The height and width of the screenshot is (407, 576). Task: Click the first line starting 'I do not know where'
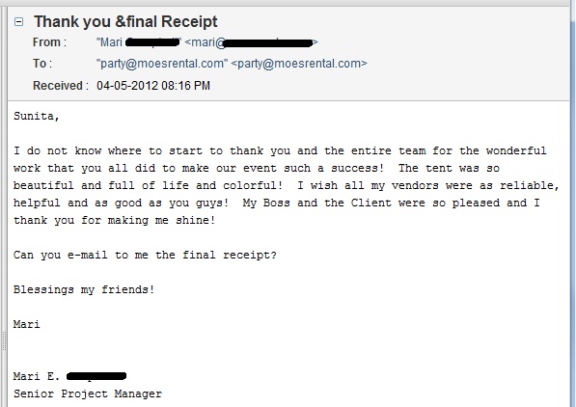(x=280, y=151)
